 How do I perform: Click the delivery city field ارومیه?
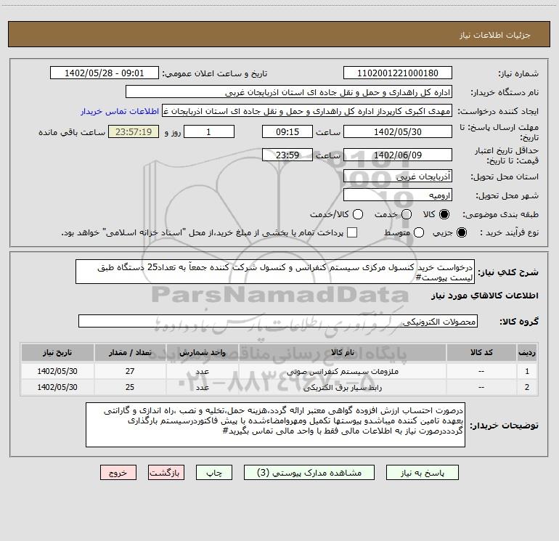tap(398, 195)
